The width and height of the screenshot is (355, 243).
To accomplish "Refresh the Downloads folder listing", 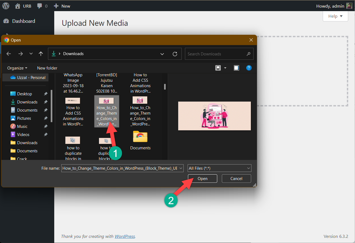I will tap(175, 54).
